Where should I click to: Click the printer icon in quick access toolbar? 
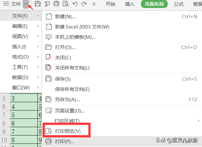[56, 4]
